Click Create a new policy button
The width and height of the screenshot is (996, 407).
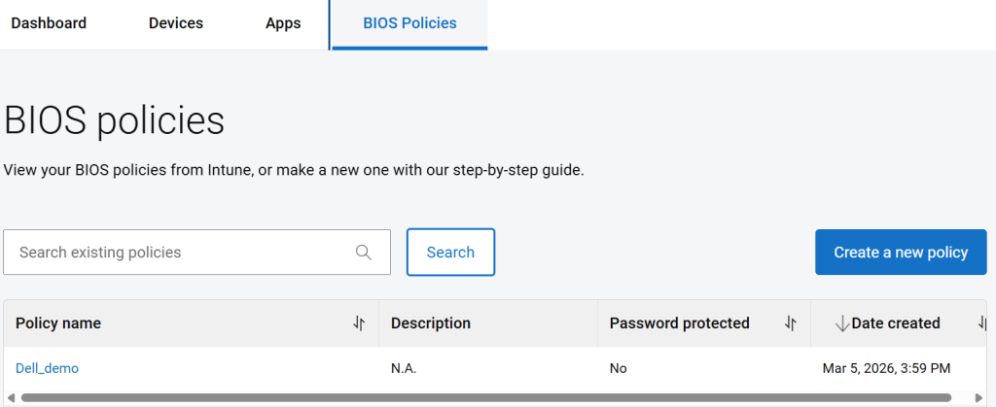click(x=901, y=253)
